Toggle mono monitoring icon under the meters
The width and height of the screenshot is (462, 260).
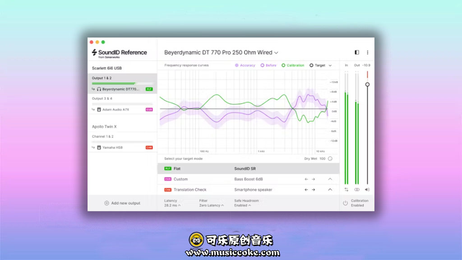coord(357,190)
